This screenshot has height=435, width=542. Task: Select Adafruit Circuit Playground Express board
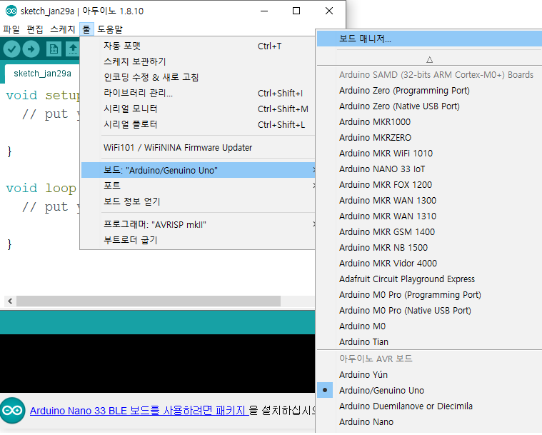click(429, 279)
